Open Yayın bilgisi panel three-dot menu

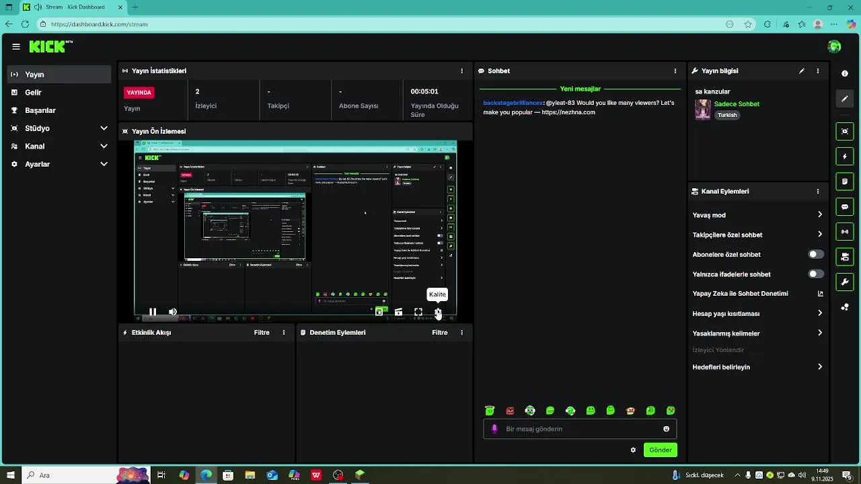point(818,71)
